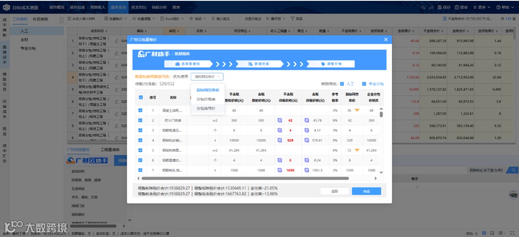Toggle the select-all checkbox in table header

tap(141, 97)
